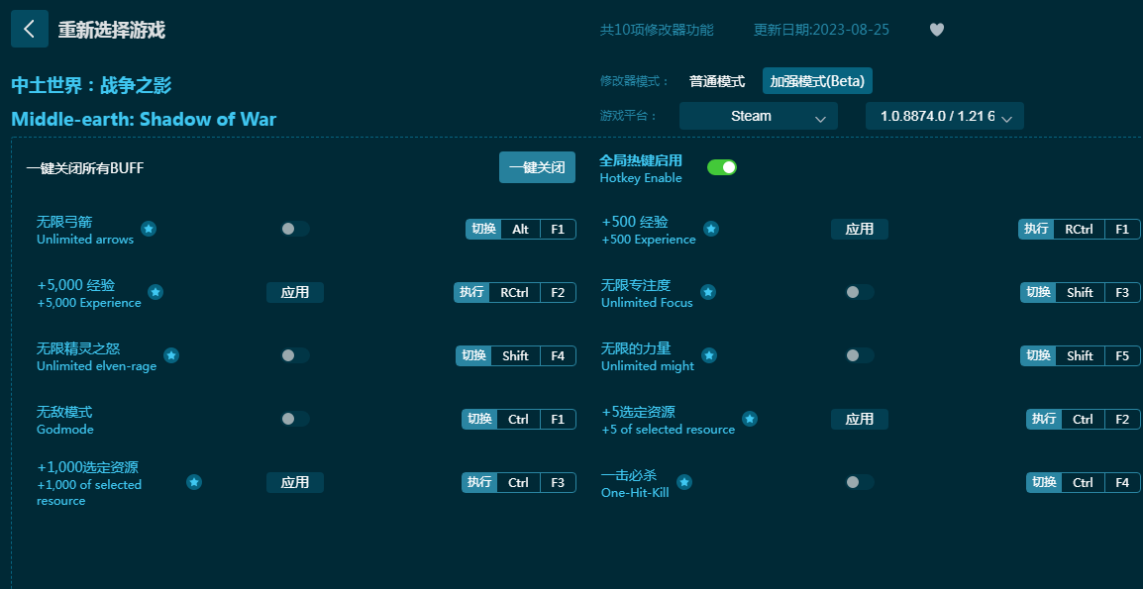The height and width of the screenshot is (589, 1143).
Task: Click Ctrl key box for Godmode
Action: click(518, 419)
